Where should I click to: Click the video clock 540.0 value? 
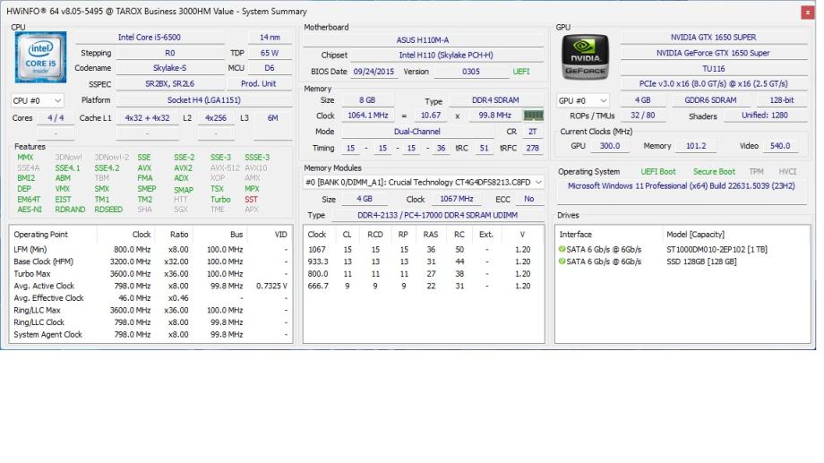tap(780, 146)
